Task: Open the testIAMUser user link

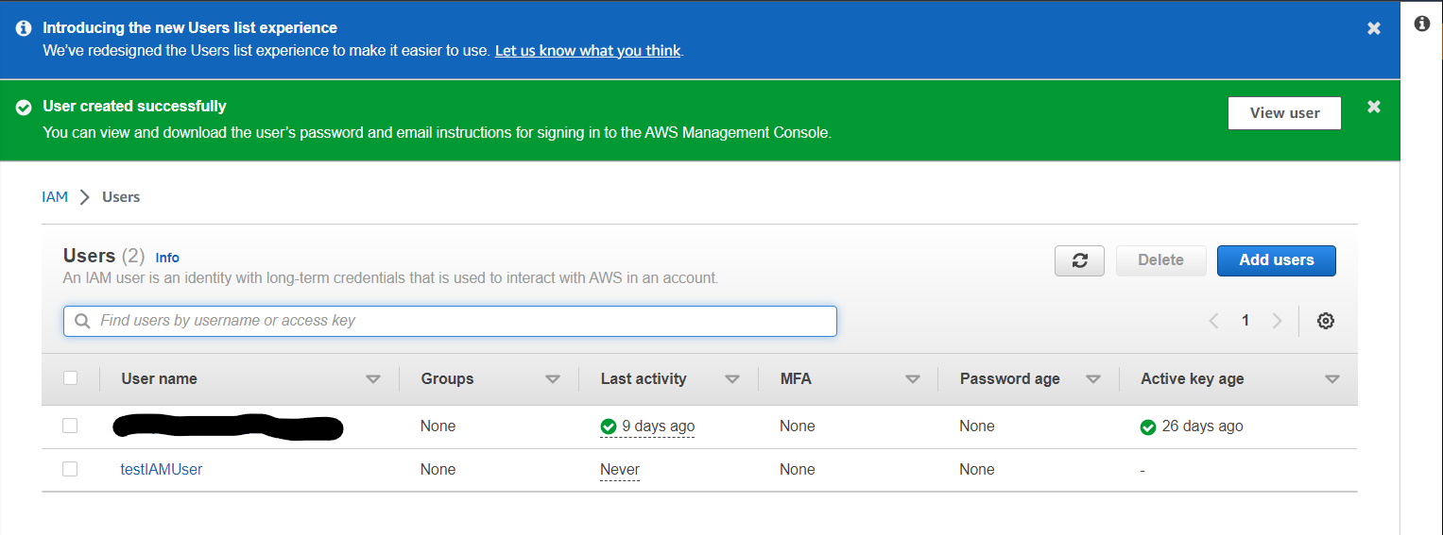Action: point(162,469)
